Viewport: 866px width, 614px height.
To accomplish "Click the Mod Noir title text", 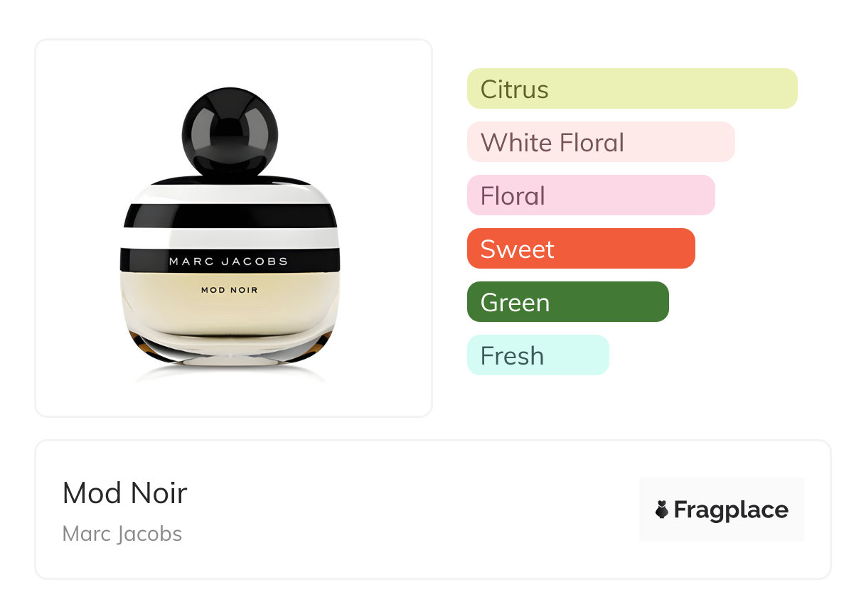I will (125, 493).
